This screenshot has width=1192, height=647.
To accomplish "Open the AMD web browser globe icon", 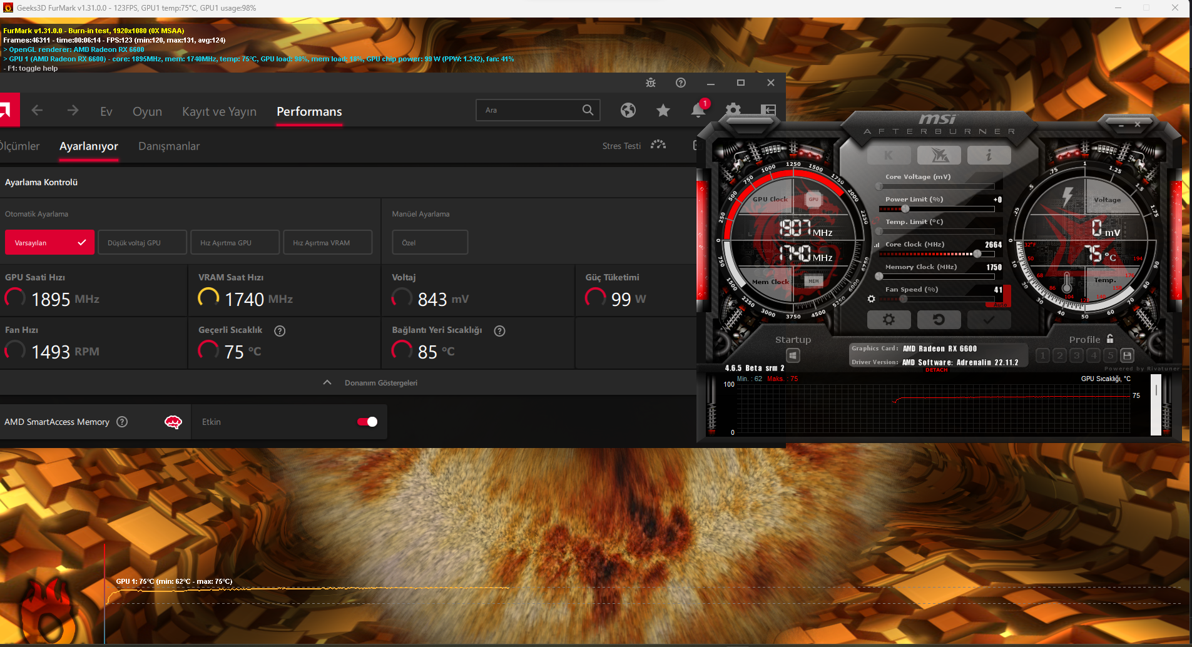I will [628, 111].
